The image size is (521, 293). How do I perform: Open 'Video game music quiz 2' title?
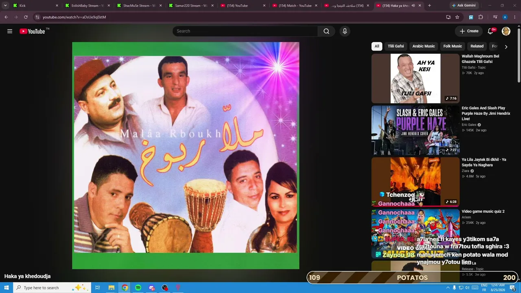(483, 212)
